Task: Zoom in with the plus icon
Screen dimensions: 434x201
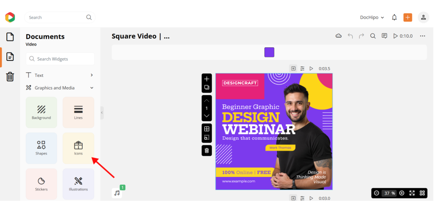Action: pos(402,193)
